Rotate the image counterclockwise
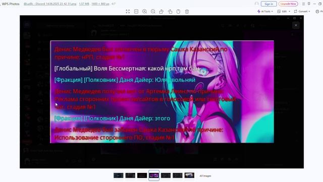This screenshot has height=182, width=323. [x=161, y=12]
